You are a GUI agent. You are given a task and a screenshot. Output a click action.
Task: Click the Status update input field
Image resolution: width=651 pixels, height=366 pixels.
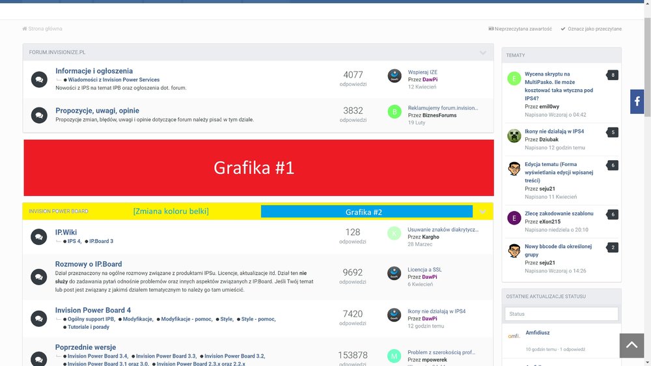(x=561, y=314)
